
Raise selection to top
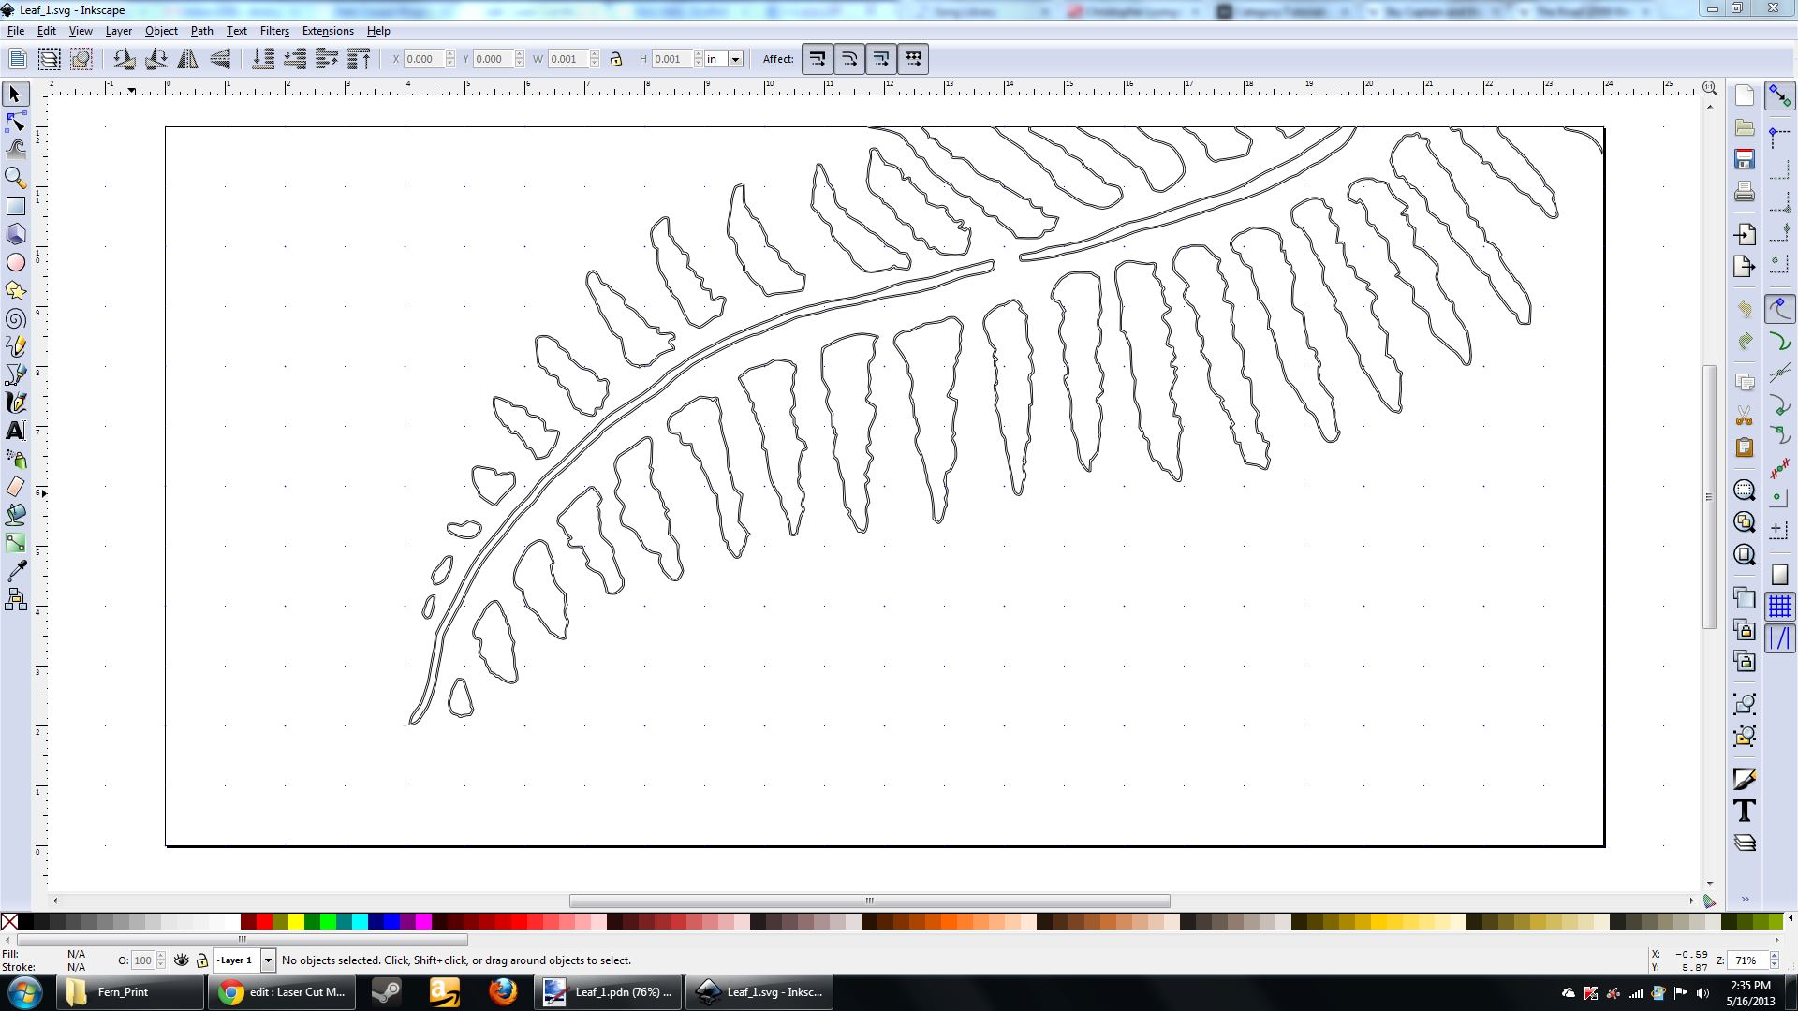[x=360, y=59]
